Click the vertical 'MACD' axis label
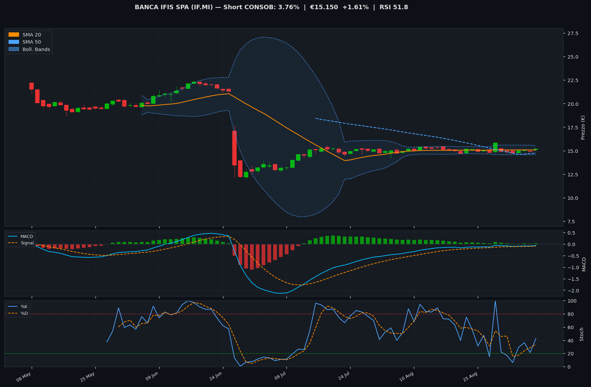Viewport: 591px width, 387px height. pyautogui.click(x=583, y=264)
